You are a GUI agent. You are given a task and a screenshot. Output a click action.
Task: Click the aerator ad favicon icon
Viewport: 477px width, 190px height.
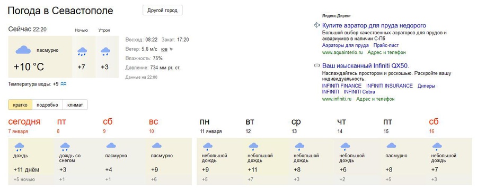(x=317, y=25)
